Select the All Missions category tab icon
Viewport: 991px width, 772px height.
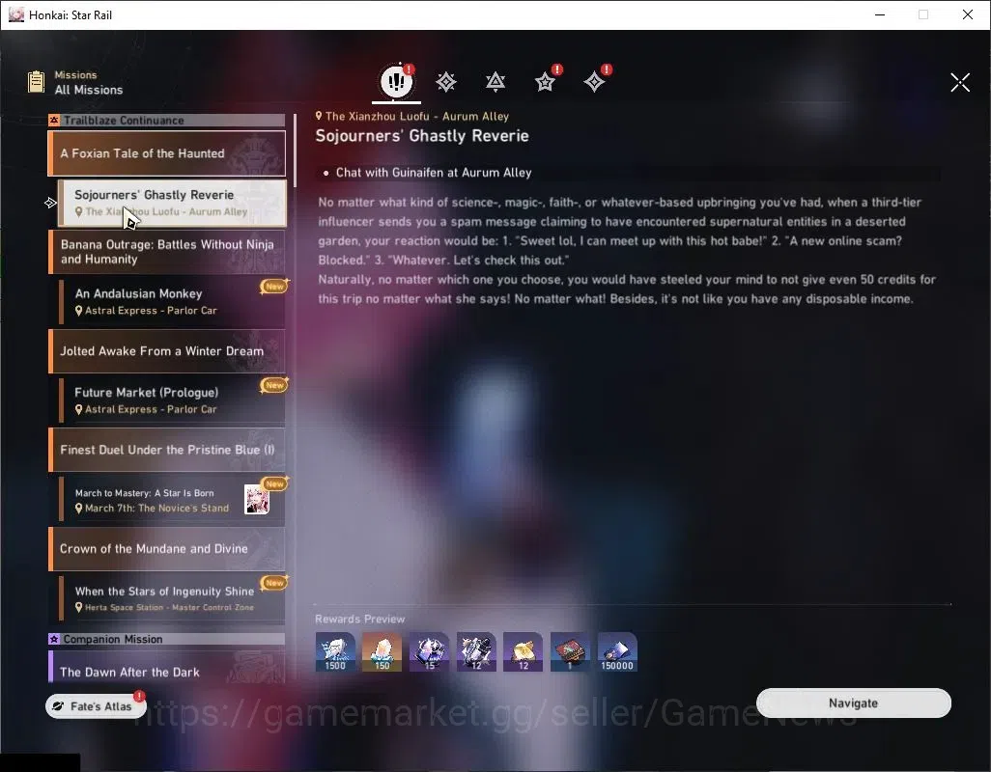tap(396, 81)
